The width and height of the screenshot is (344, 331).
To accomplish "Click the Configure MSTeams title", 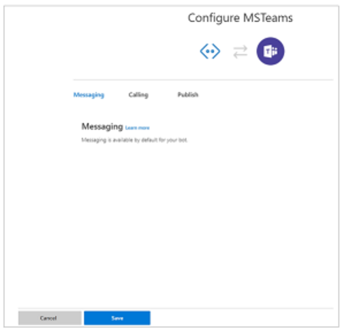I will pos(240,18).
